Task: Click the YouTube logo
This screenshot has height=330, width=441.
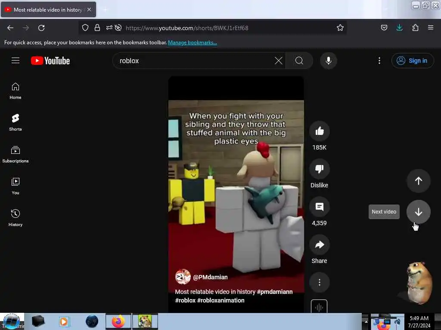Action: (x=50, y=61)
